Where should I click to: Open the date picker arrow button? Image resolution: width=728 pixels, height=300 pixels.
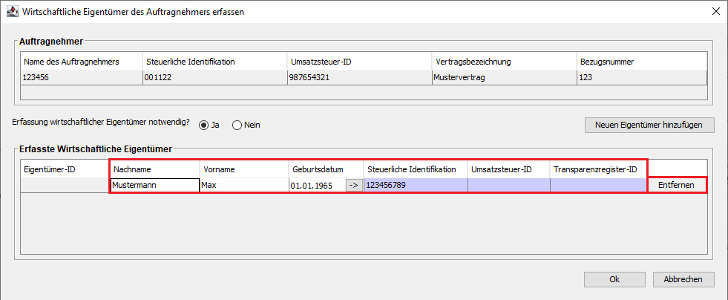click(354, 186)
